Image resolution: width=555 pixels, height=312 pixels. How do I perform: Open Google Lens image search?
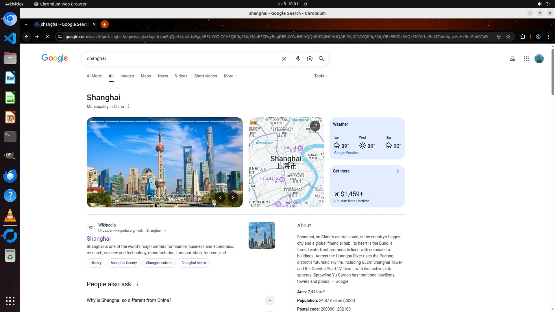[310, 59]
